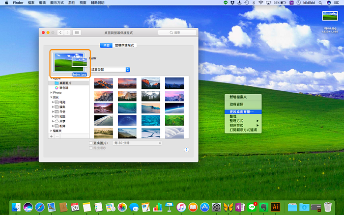Screen dimensions: 344x215
Task: Switch to the 螢幕保護程式 tab
Action: (x=124, y=45)
